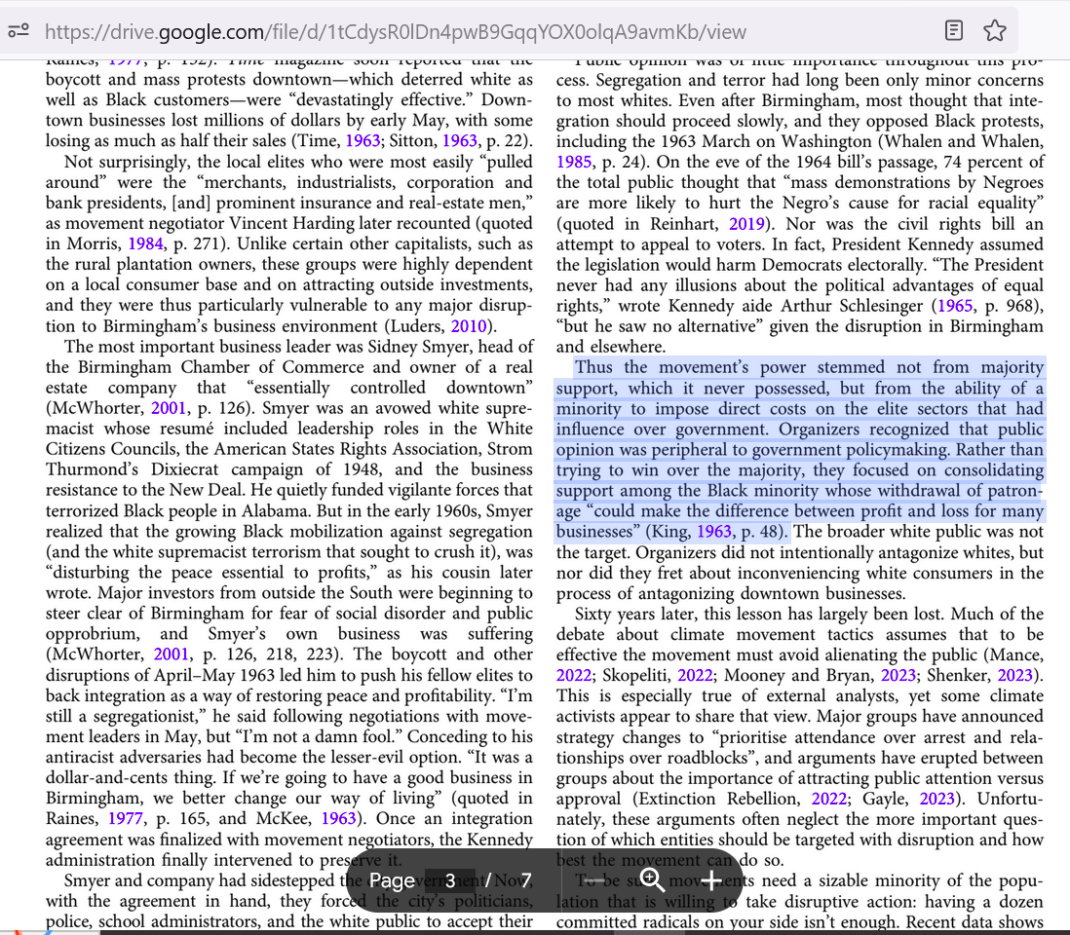Screen dimensions: 1070x935
Task: Zoom out with the minus icon
Action: tap(594, 880)
